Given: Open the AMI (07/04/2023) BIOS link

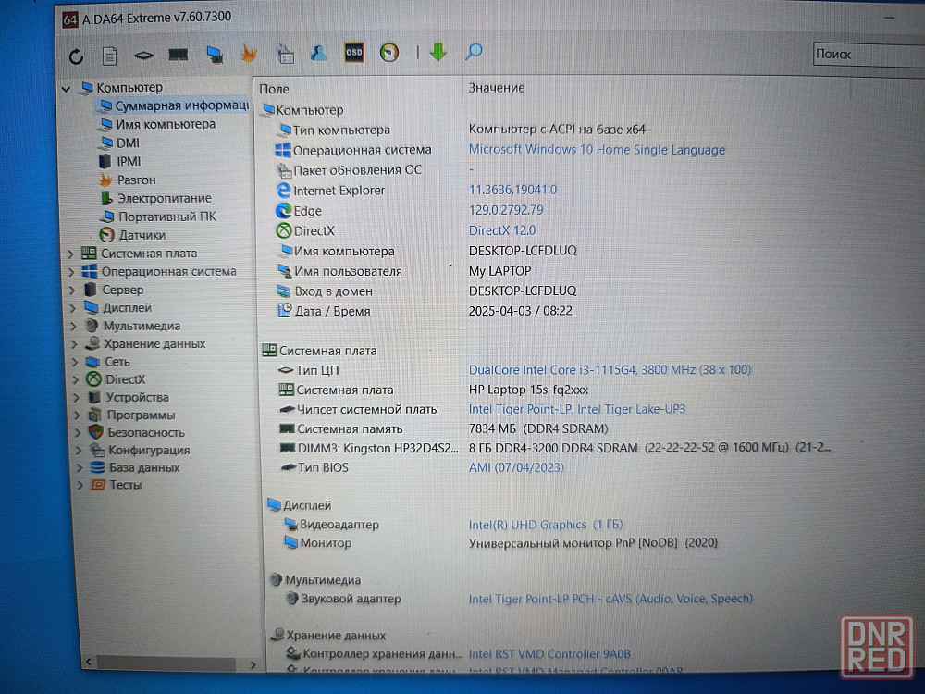Looking at the screenshot, I should (x=515, y=467).
